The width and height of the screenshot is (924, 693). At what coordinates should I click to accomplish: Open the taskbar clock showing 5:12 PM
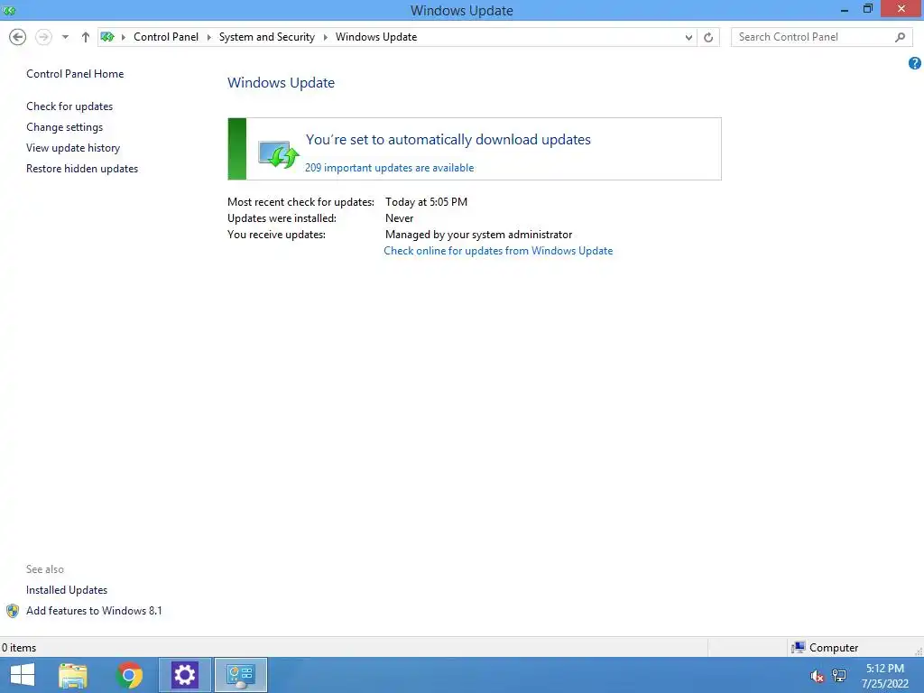tap(884, 676)
